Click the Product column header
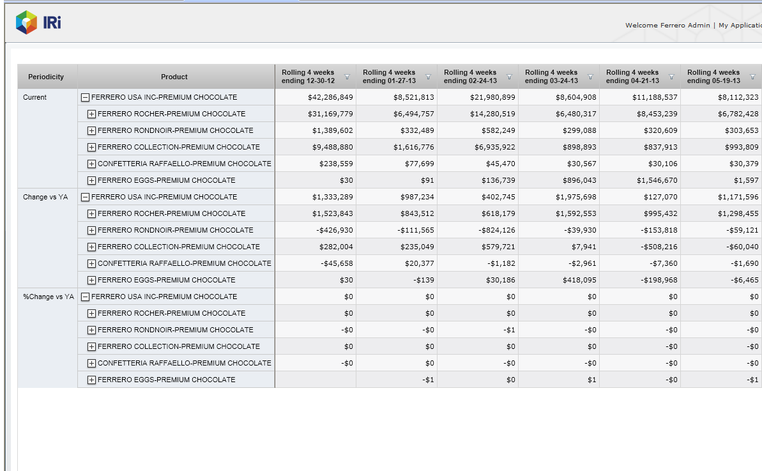The width and height of the screenshot is (762, 471). tap(174, 77)
